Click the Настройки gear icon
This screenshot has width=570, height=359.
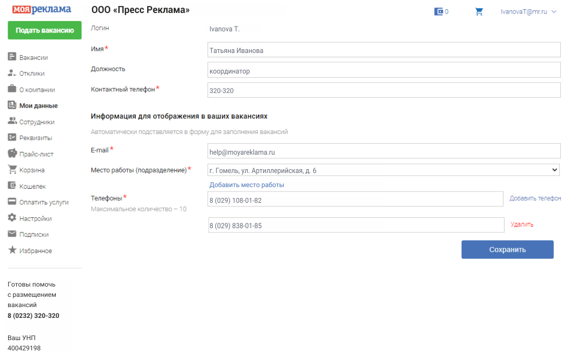(x=12, y=218)
